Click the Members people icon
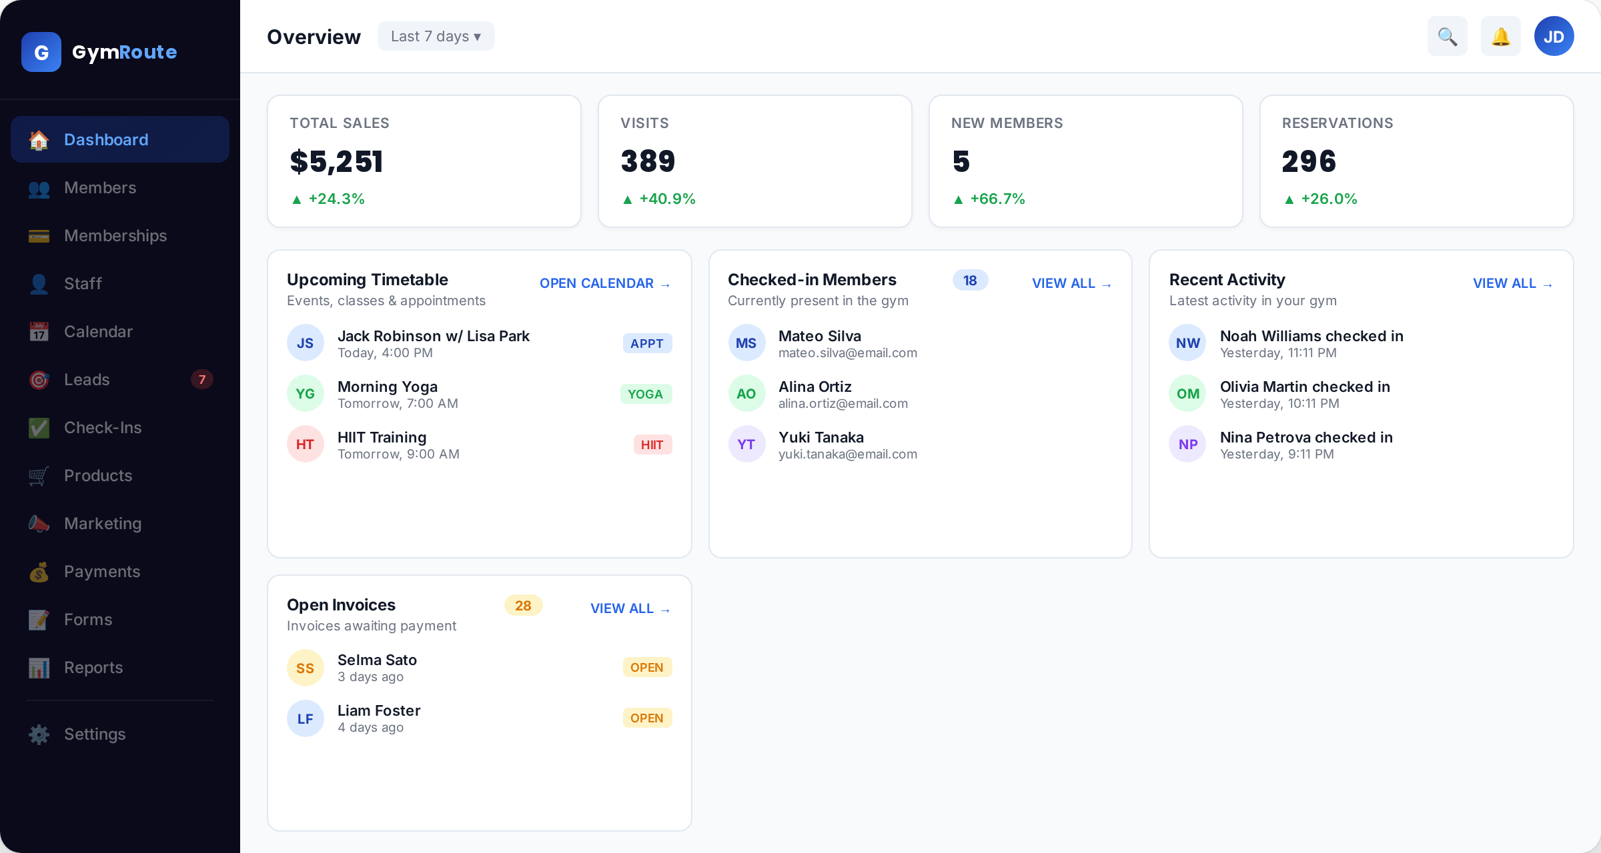 coord(39,188)
